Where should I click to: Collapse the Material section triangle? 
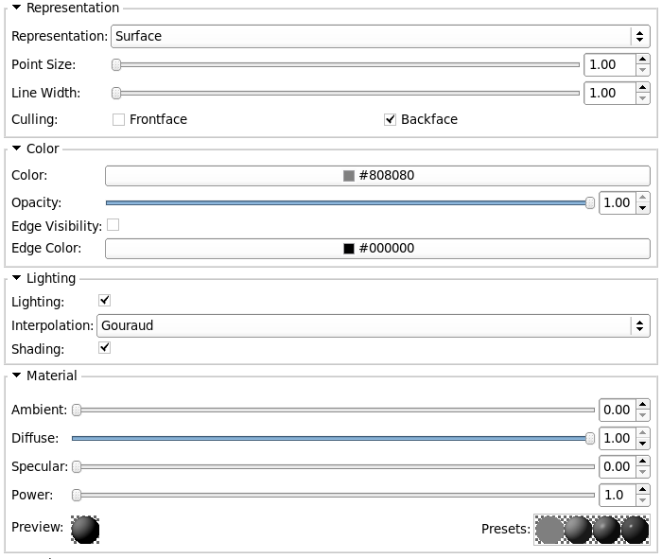[17, 376]
